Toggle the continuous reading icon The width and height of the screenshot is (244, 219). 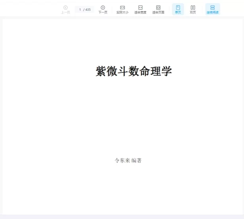tap(213, 8)
